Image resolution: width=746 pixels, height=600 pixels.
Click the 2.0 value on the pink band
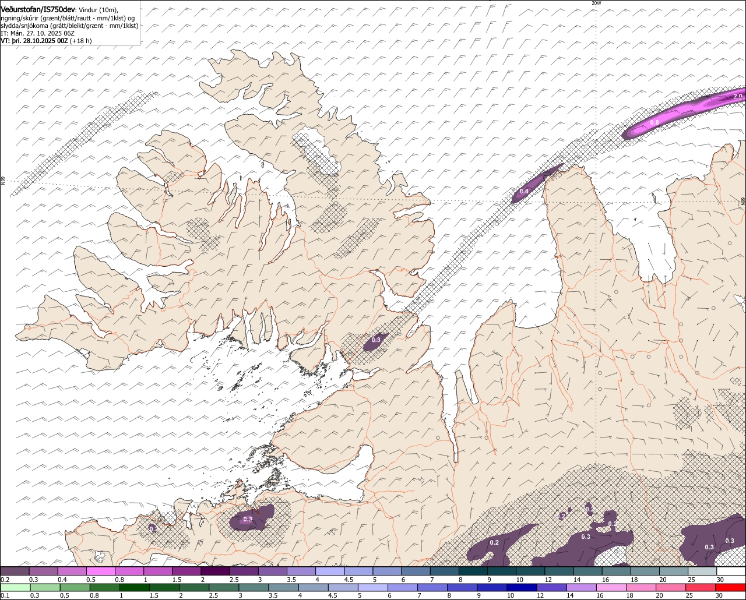pyautogui.click(x=738, y=96)
